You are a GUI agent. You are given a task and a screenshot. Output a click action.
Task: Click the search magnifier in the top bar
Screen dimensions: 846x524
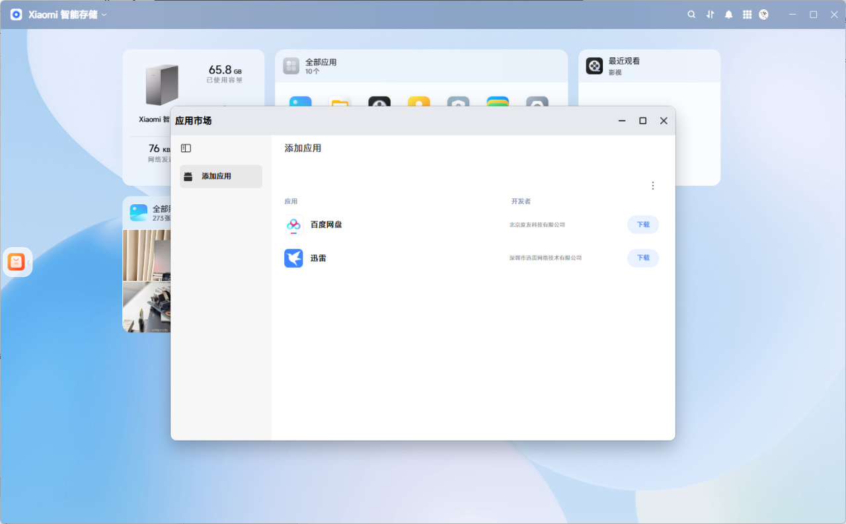pos(691,15)
